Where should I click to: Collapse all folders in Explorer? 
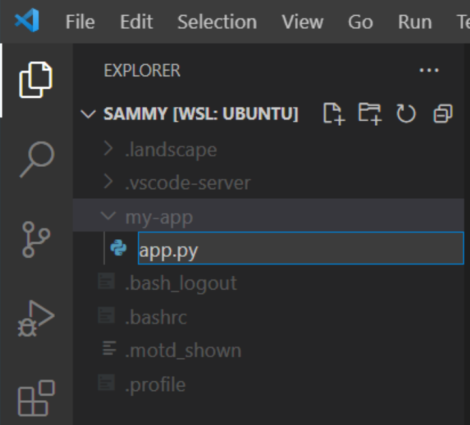(x=443, y=113)
